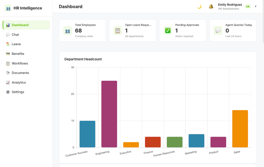Click the HR Intelligence app title
This screenshot has width=264, height=167.
pos(28,8)
